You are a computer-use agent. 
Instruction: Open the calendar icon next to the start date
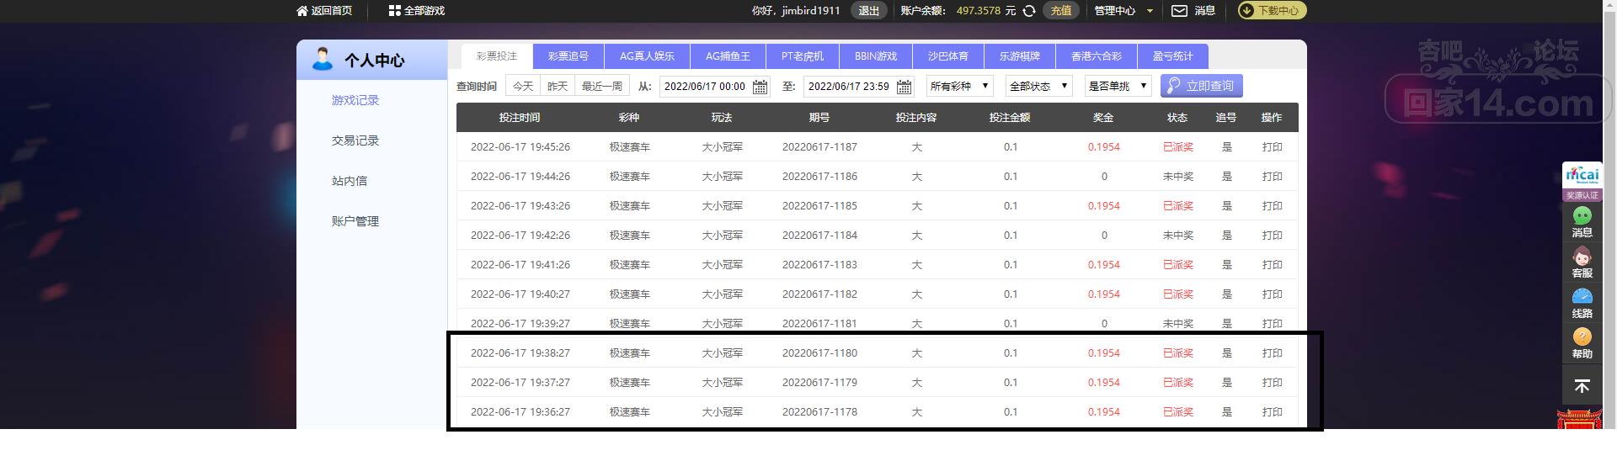click(x=760, y=87)
